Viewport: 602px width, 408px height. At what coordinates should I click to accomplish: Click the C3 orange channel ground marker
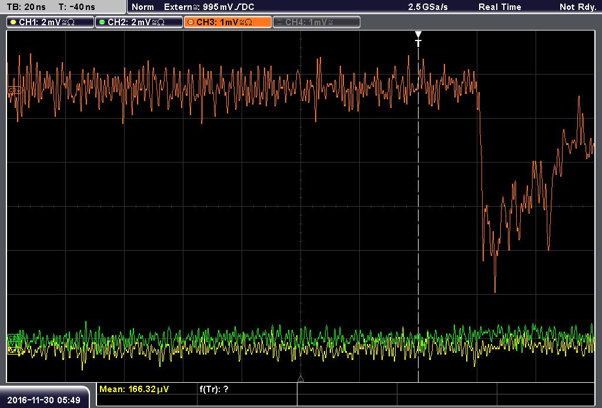pyautogui.click(x=15, y=90)
